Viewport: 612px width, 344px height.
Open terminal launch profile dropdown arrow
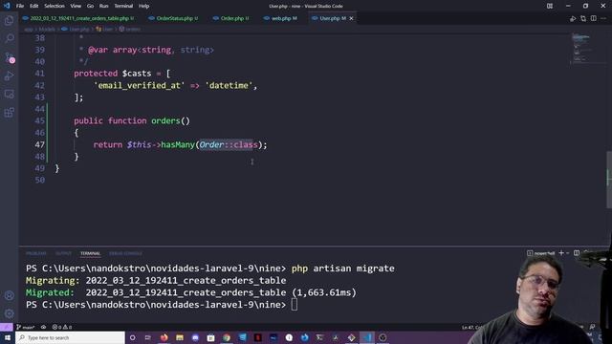[568, 253]
